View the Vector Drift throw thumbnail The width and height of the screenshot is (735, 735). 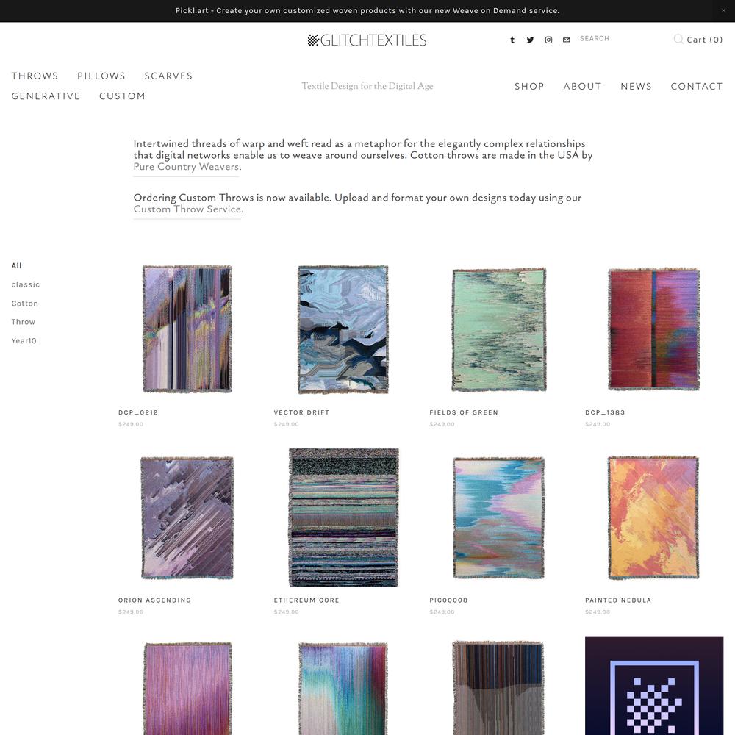[343, 329]
